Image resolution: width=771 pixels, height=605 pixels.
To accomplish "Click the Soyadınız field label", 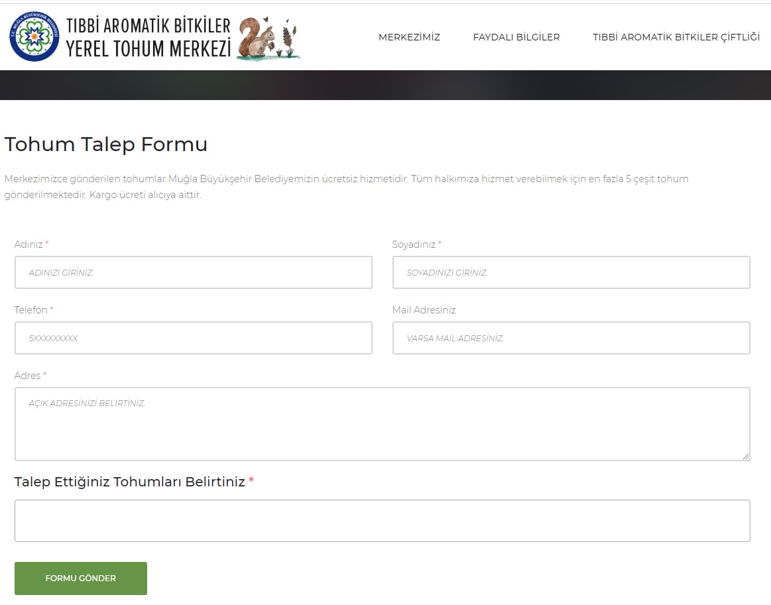I will point(414,245).
